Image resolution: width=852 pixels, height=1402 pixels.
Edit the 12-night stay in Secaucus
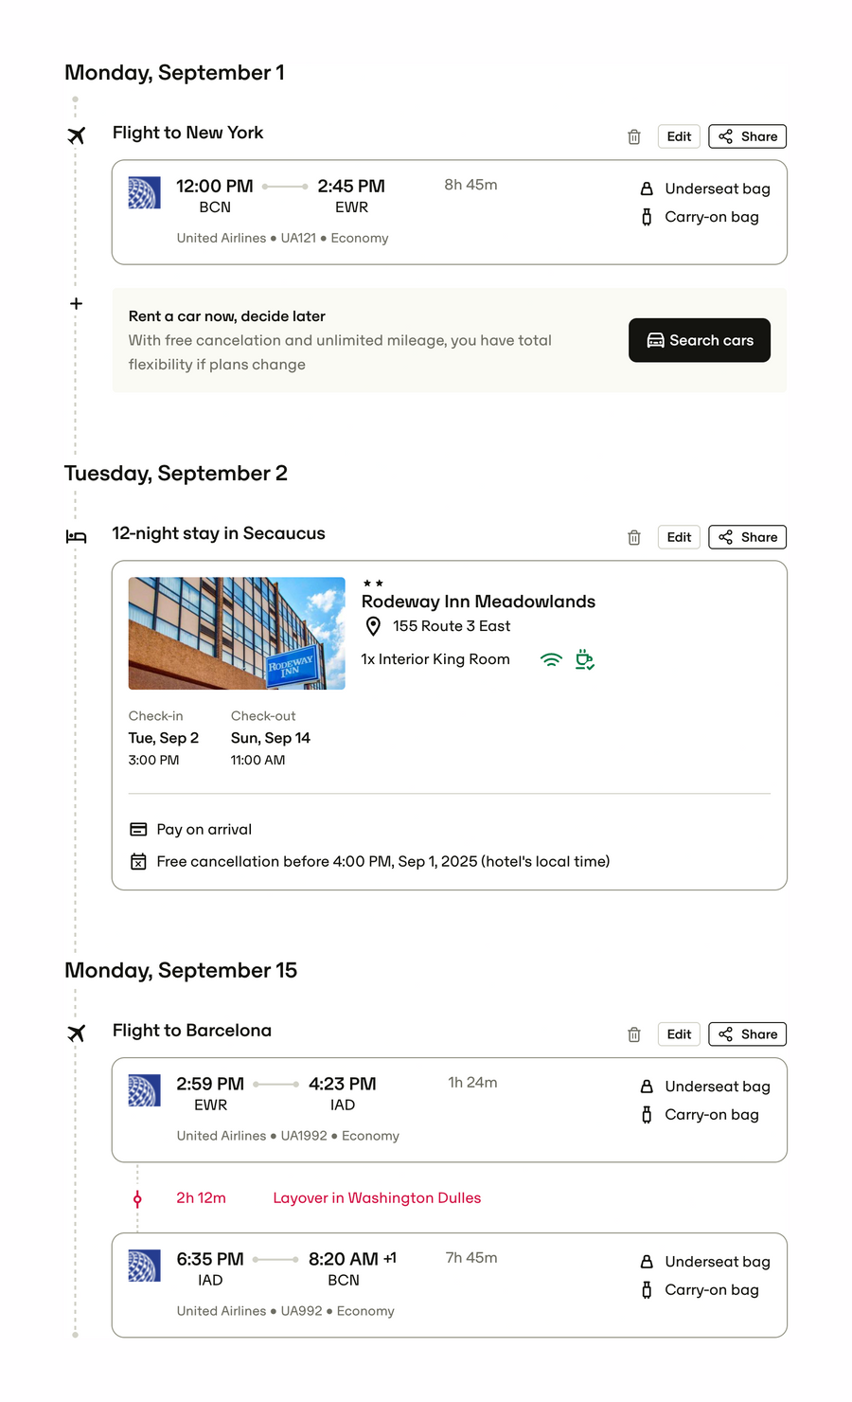[679, 537]
